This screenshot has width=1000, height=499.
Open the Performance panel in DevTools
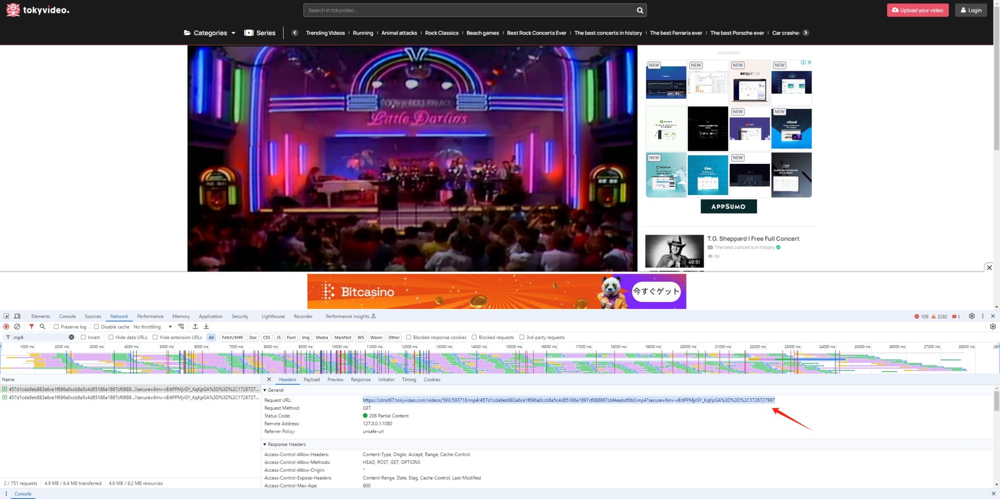[150, 316]
